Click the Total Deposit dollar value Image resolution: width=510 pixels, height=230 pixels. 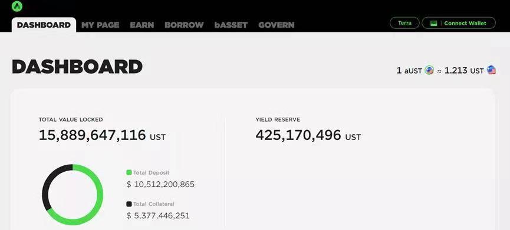coord(160,185)
